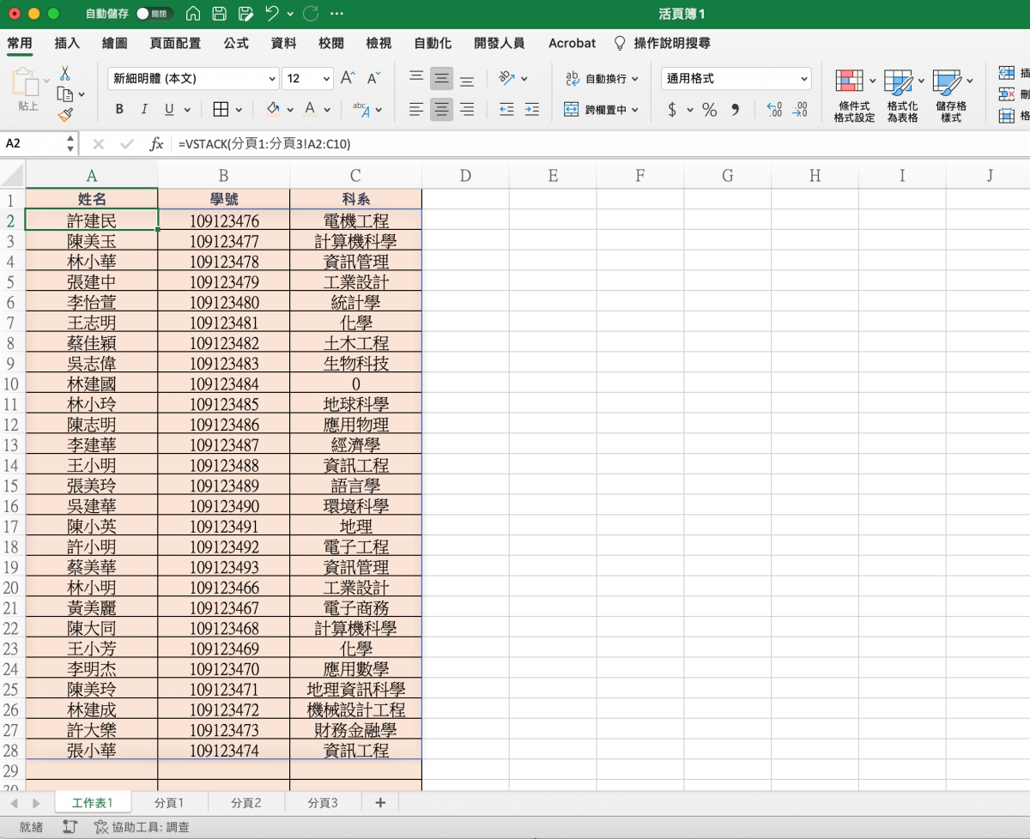The height and width of the screenshot is (839, 1030).
Task: Click the Format Painter brush icon
Action: click(65, 114)
